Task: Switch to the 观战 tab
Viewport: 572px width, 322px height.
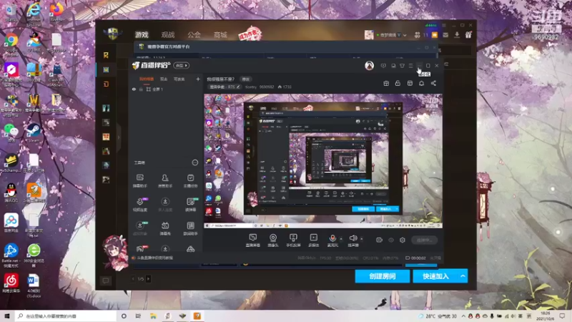Action: [x=168, y=34]
